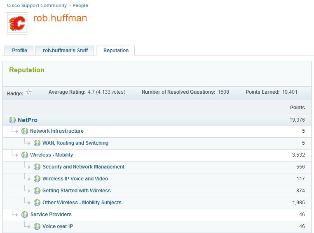Open the Network Infrastructure link

click(x=57, y=131)
